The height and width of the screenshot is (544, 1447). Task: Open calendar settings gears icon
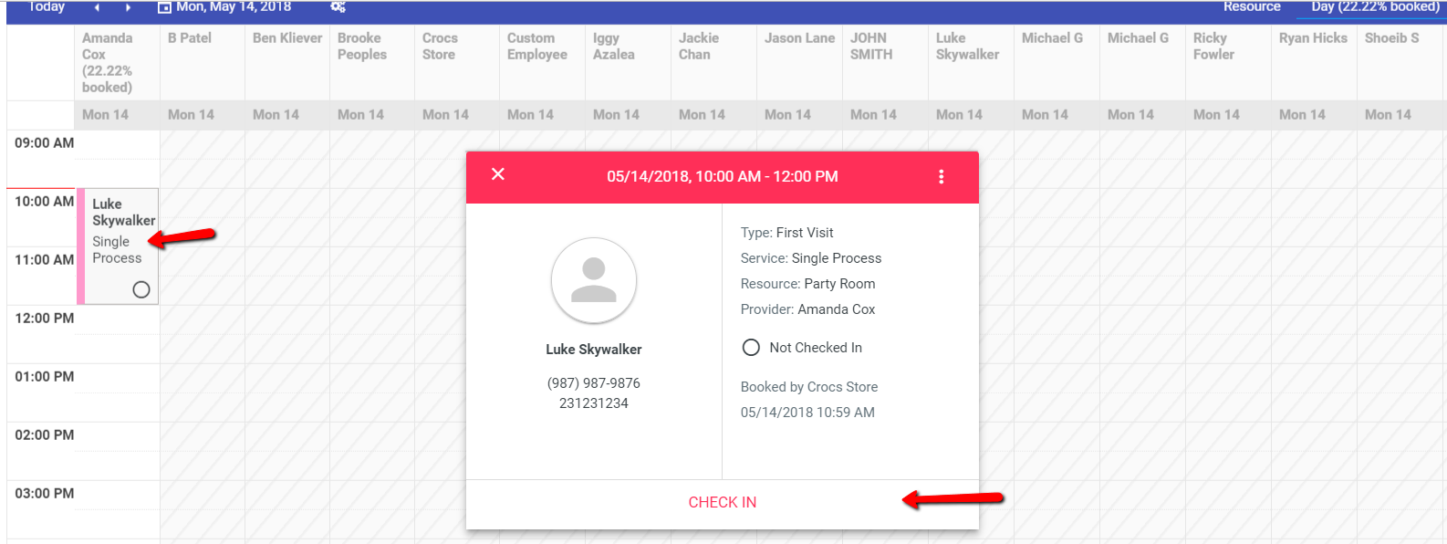pos(338,7)
